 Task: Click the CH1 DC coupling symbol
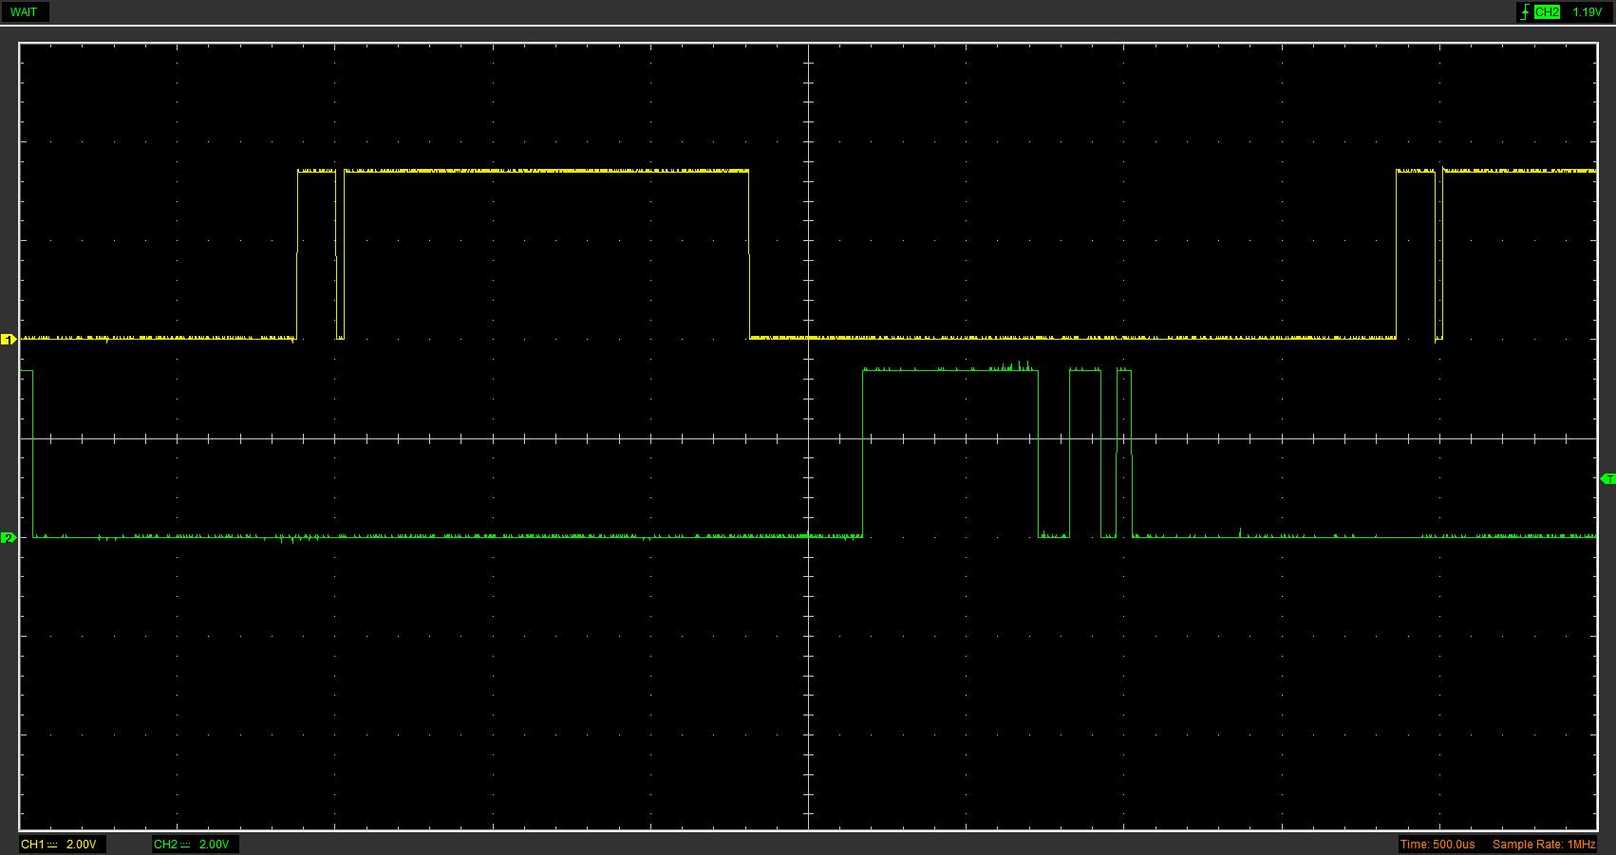coord(52,845)
